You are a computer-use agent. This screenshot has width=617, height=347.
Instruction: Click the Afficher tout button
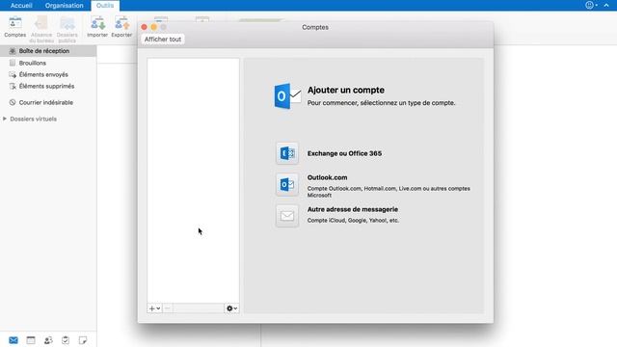[x=163, y=40]
